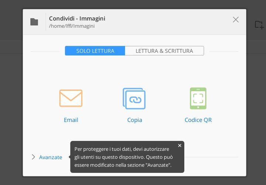This screenshot has width=266, height=185.
Task: Dismiss the data protection tooltip
Action: [x=180, y=145]
